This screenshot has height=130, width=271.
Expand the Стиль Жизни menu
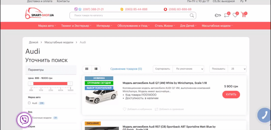pyautogui.click(x=165, y=26)
